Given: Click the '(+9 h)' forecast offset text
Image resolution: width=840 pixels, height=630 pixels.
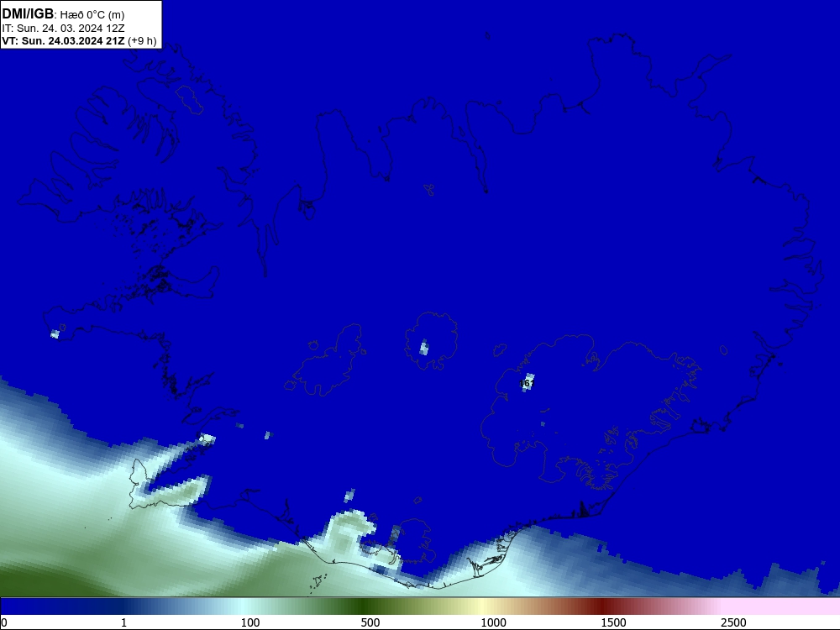Looking at the screenshot, I should (142, 41).
